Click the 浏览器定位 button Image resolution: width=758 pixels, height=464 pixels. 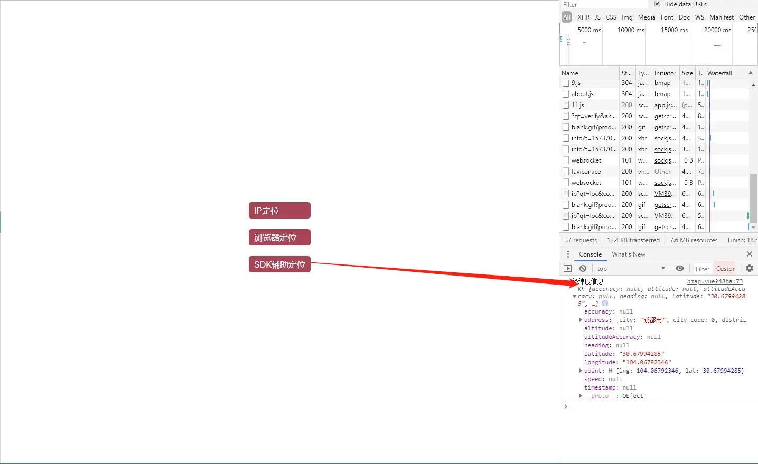279,238
